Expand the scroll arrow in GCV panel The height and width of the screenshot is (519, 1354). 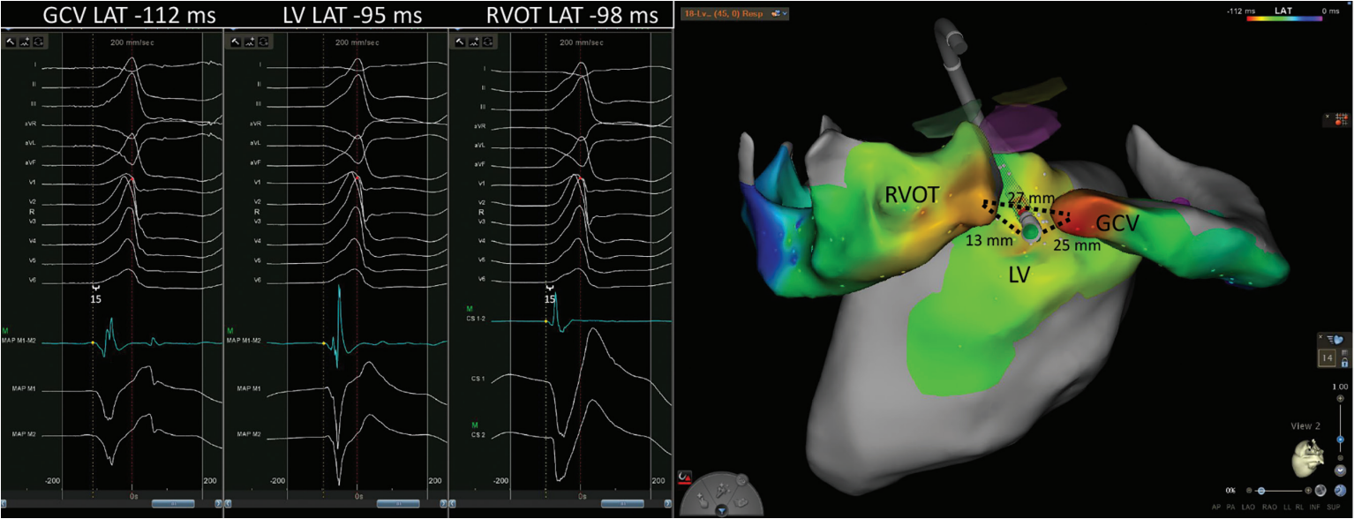tap(218, 504)
